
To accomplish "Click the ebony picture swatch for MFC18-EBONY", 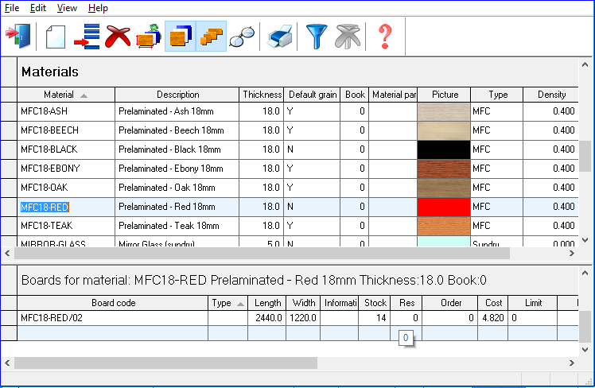I will [444, 169].
